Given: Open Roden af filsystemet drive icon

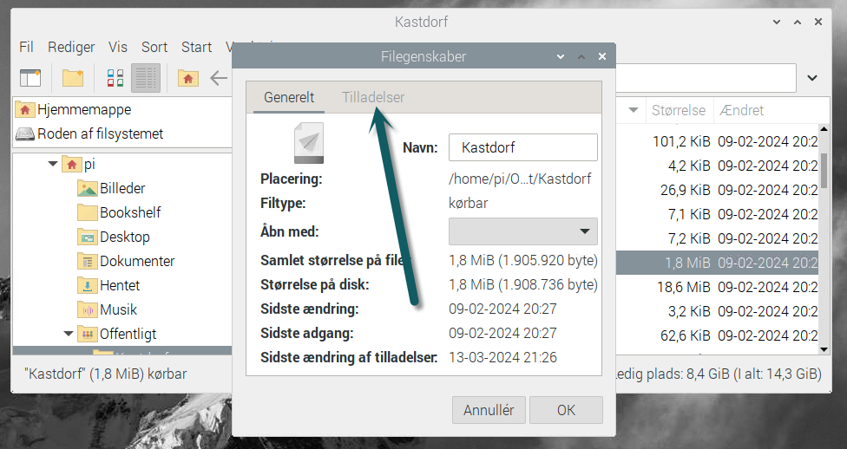Looking at the screenshot, I should pos(24,134).
